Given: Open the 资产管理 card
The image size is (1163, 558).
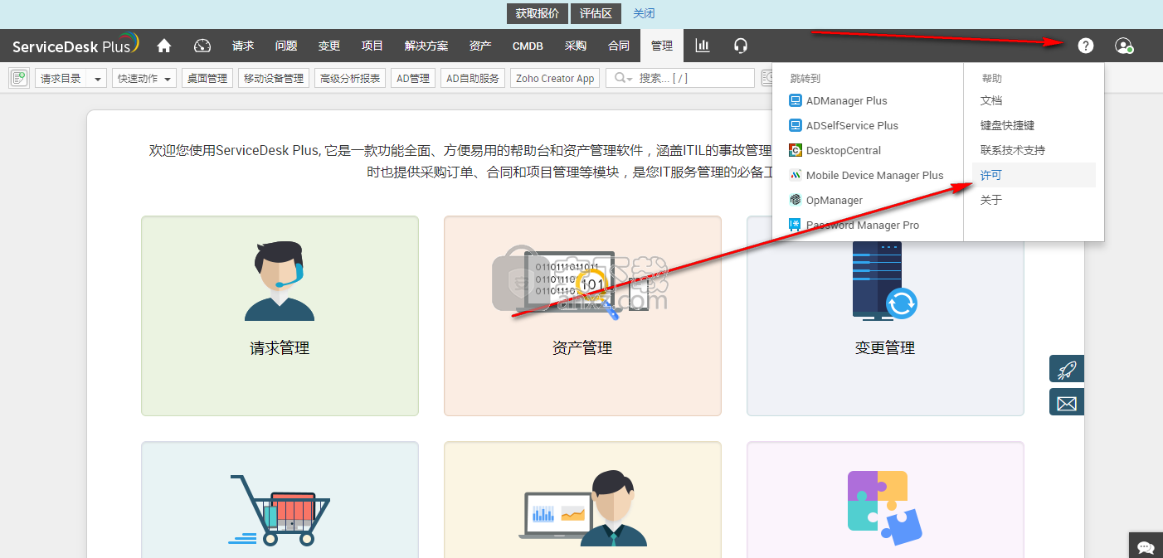Looking at the screenshot, I should click(x=582, y=316).
